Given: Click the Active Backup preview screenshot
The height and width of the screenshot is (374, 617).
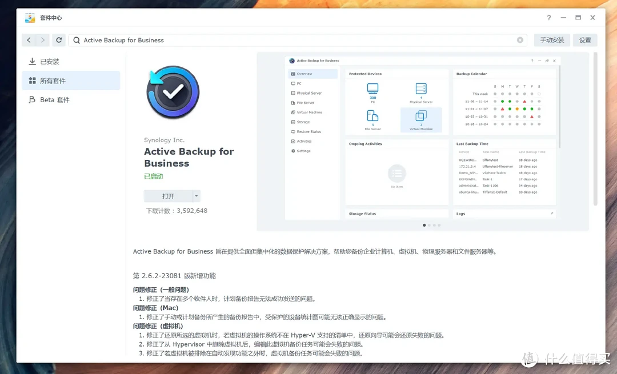Looking at the screenshot, I should (x=422, y=137).
